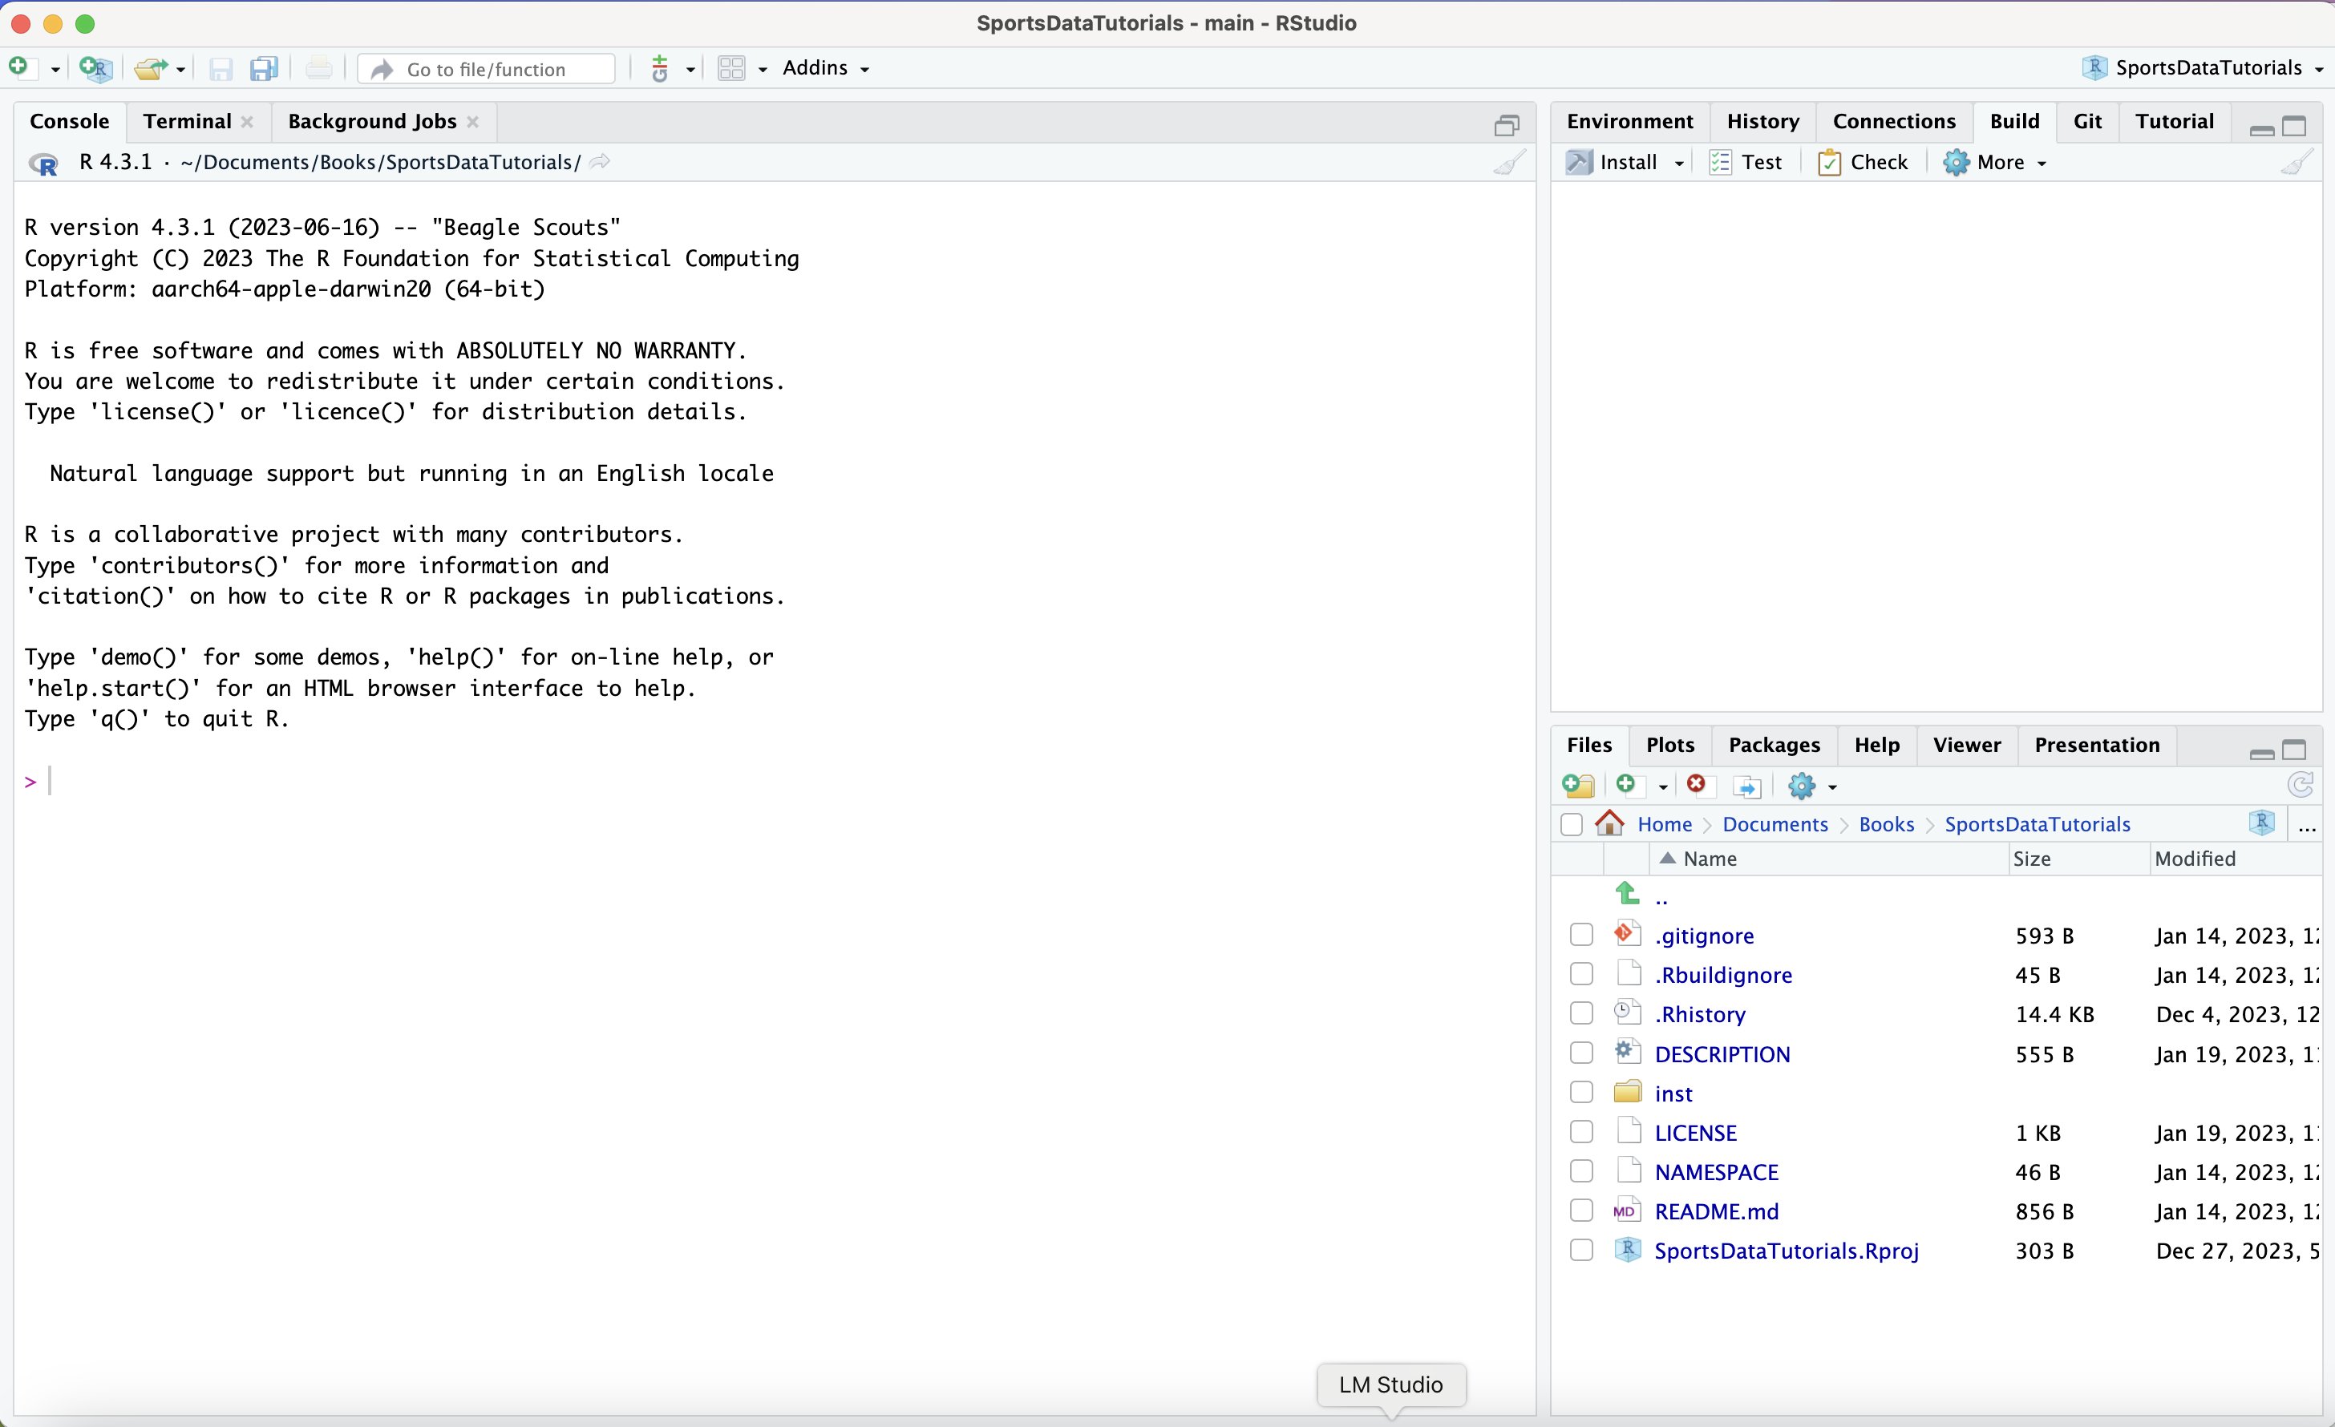Click the Open File folder icon
Viewport: 2335px width, 1427px height.
[x=150, y=68]
